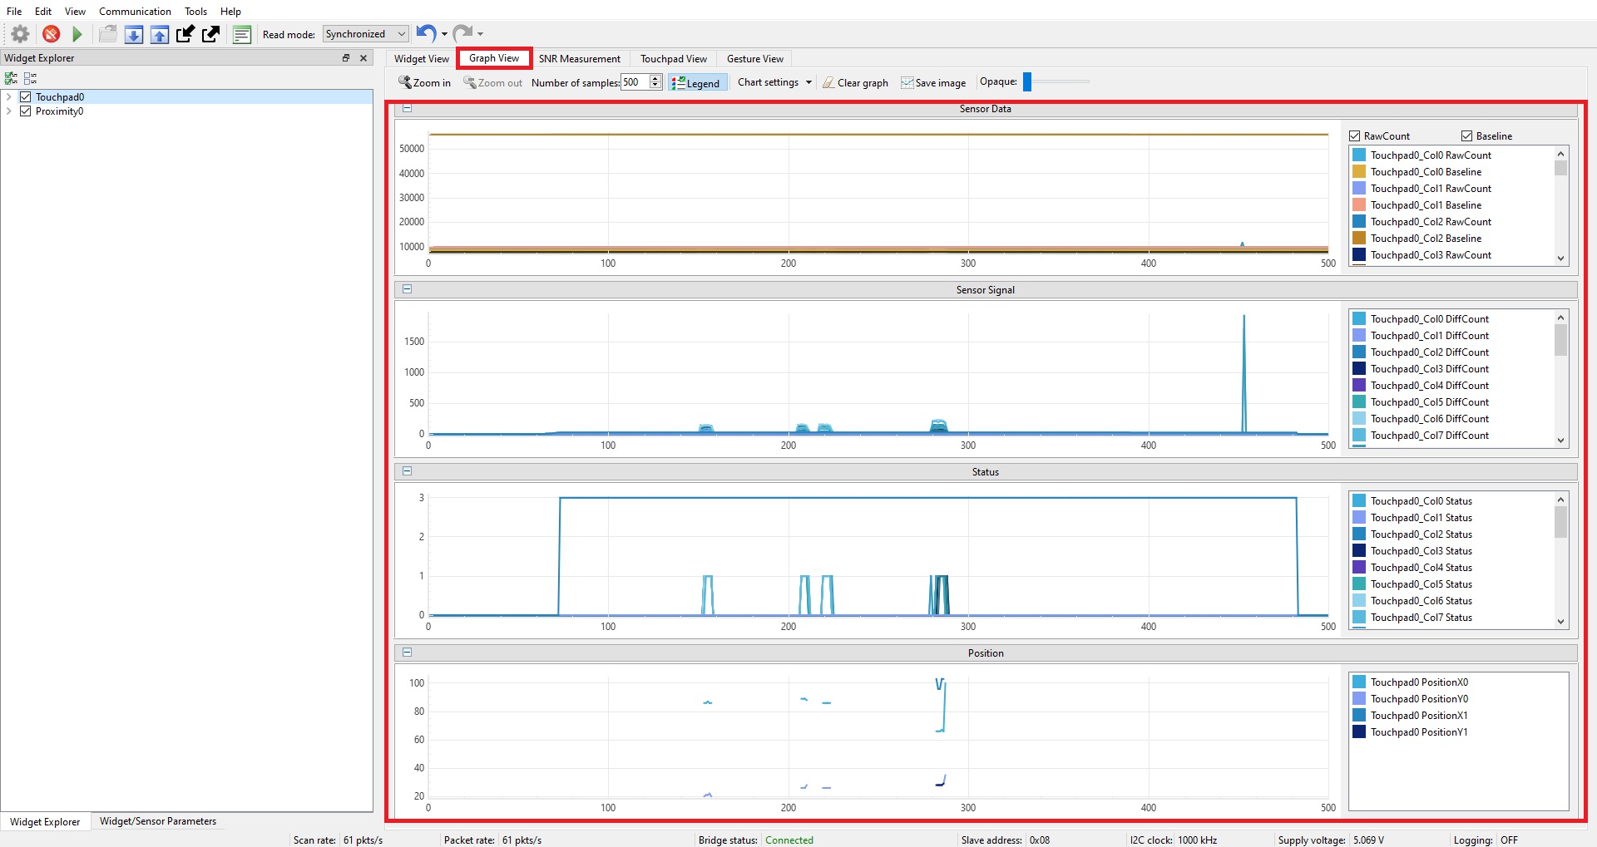Toggle the Proximity0 checkbox
The image size is (1597, 847).
pyautogui.click(x=26, y=111)
